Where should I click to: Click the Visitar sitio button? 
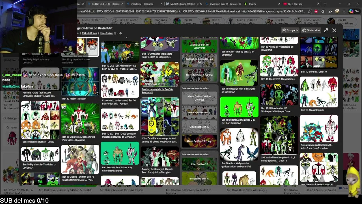click(311, 30)
